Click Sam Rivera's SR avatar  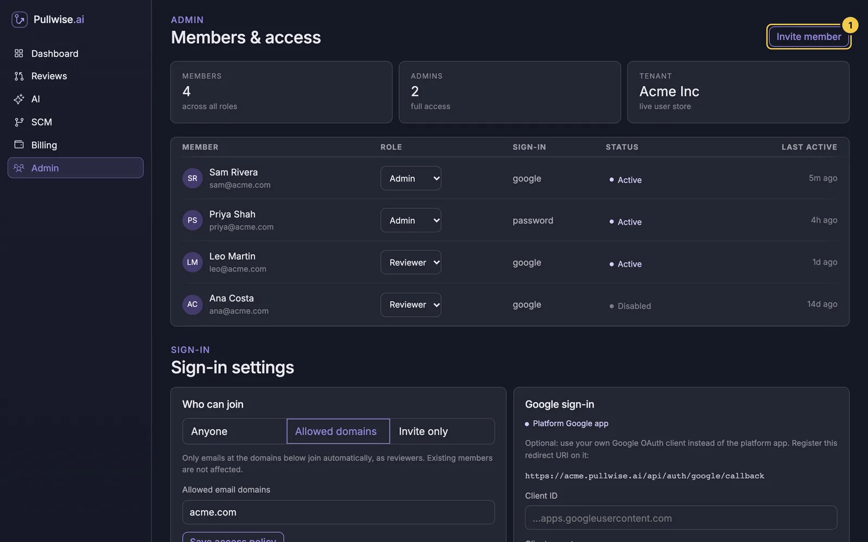click(x=193, y=178)
